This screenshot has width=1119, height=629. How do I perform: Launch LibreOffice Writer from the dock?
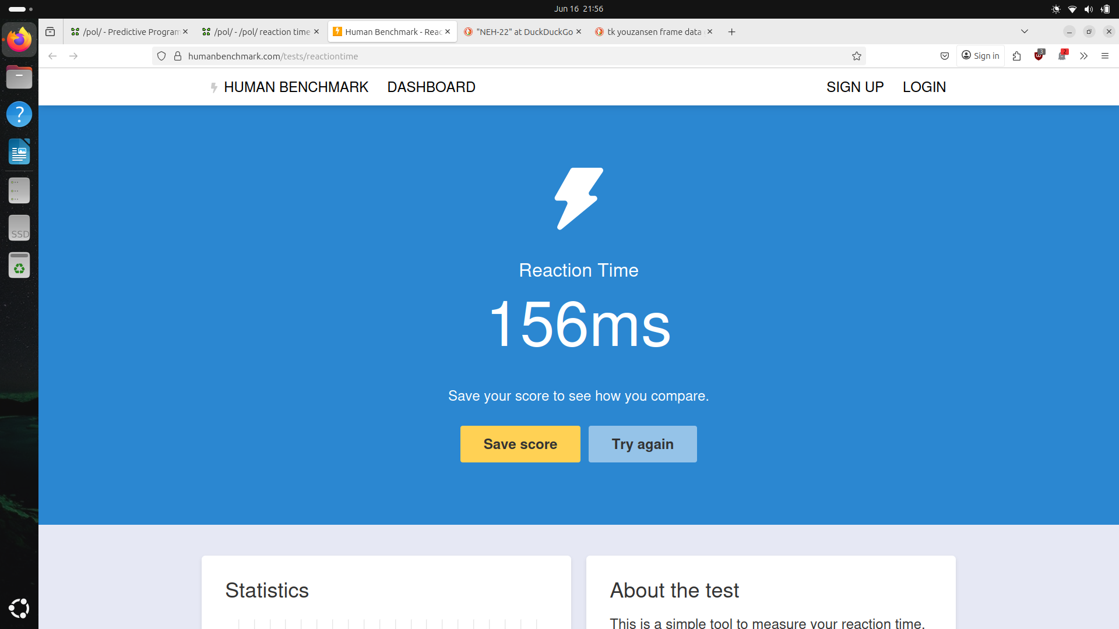pyautogui.click(x=19, y=151)
